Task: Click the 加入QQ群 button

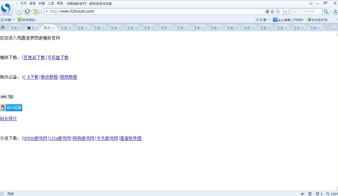Action: (11, 107)
